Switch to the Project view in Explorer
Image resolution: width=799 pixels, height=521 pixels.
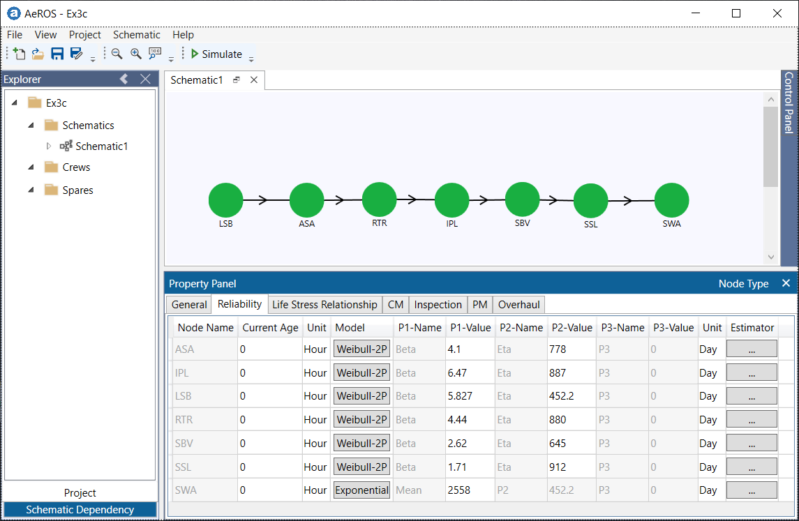click(x=80, y=492)
